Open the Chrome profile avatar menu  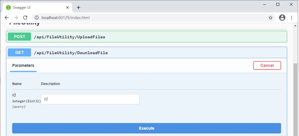click(282, 18)
